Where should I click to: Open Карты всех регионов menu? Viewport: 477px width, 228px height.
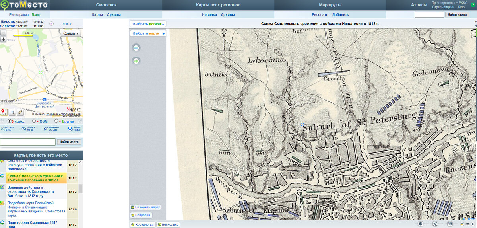tap(218, 5)
